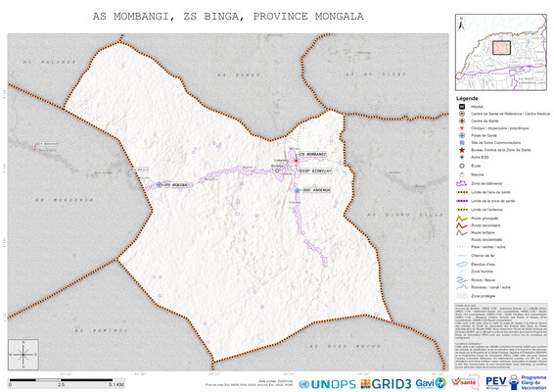The image size is (554, 392).
Task: Click the '5.1 KM' scale bar label
Action: pyautogui.click(x=116, y=384)
